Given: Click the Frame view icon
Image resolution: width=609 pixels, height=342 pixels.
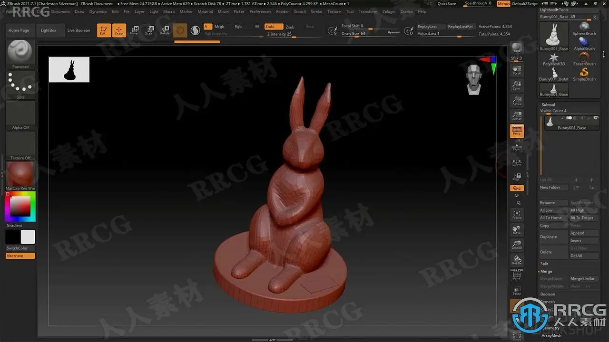Looking at the screenshot, I should click(517, 214).
